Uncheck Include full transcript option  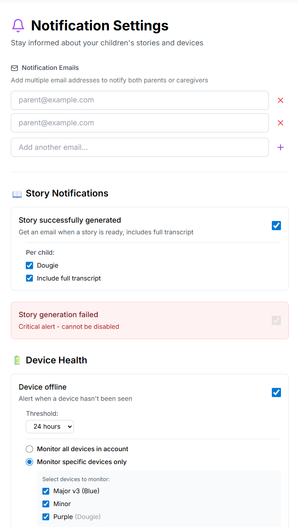(30, 278)
